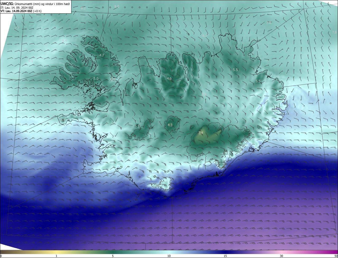
Task: Click the colorbar tick label 10
Action: click(x=169, y=256)
